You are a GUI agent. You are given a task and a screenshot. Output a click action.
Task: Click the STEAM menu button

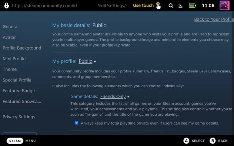click(x=15, y=141)
